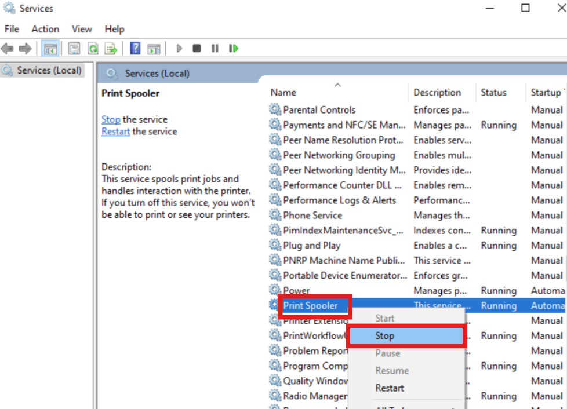Image resolution: width=567 pixels, height=409 pixels.
Task: Click the Export List toolbar icon
Action: [111, 49]
